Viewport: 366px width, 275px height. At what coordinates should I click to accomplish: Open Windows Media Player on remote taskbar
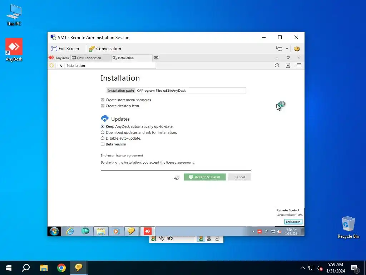[x=116, y=231]
